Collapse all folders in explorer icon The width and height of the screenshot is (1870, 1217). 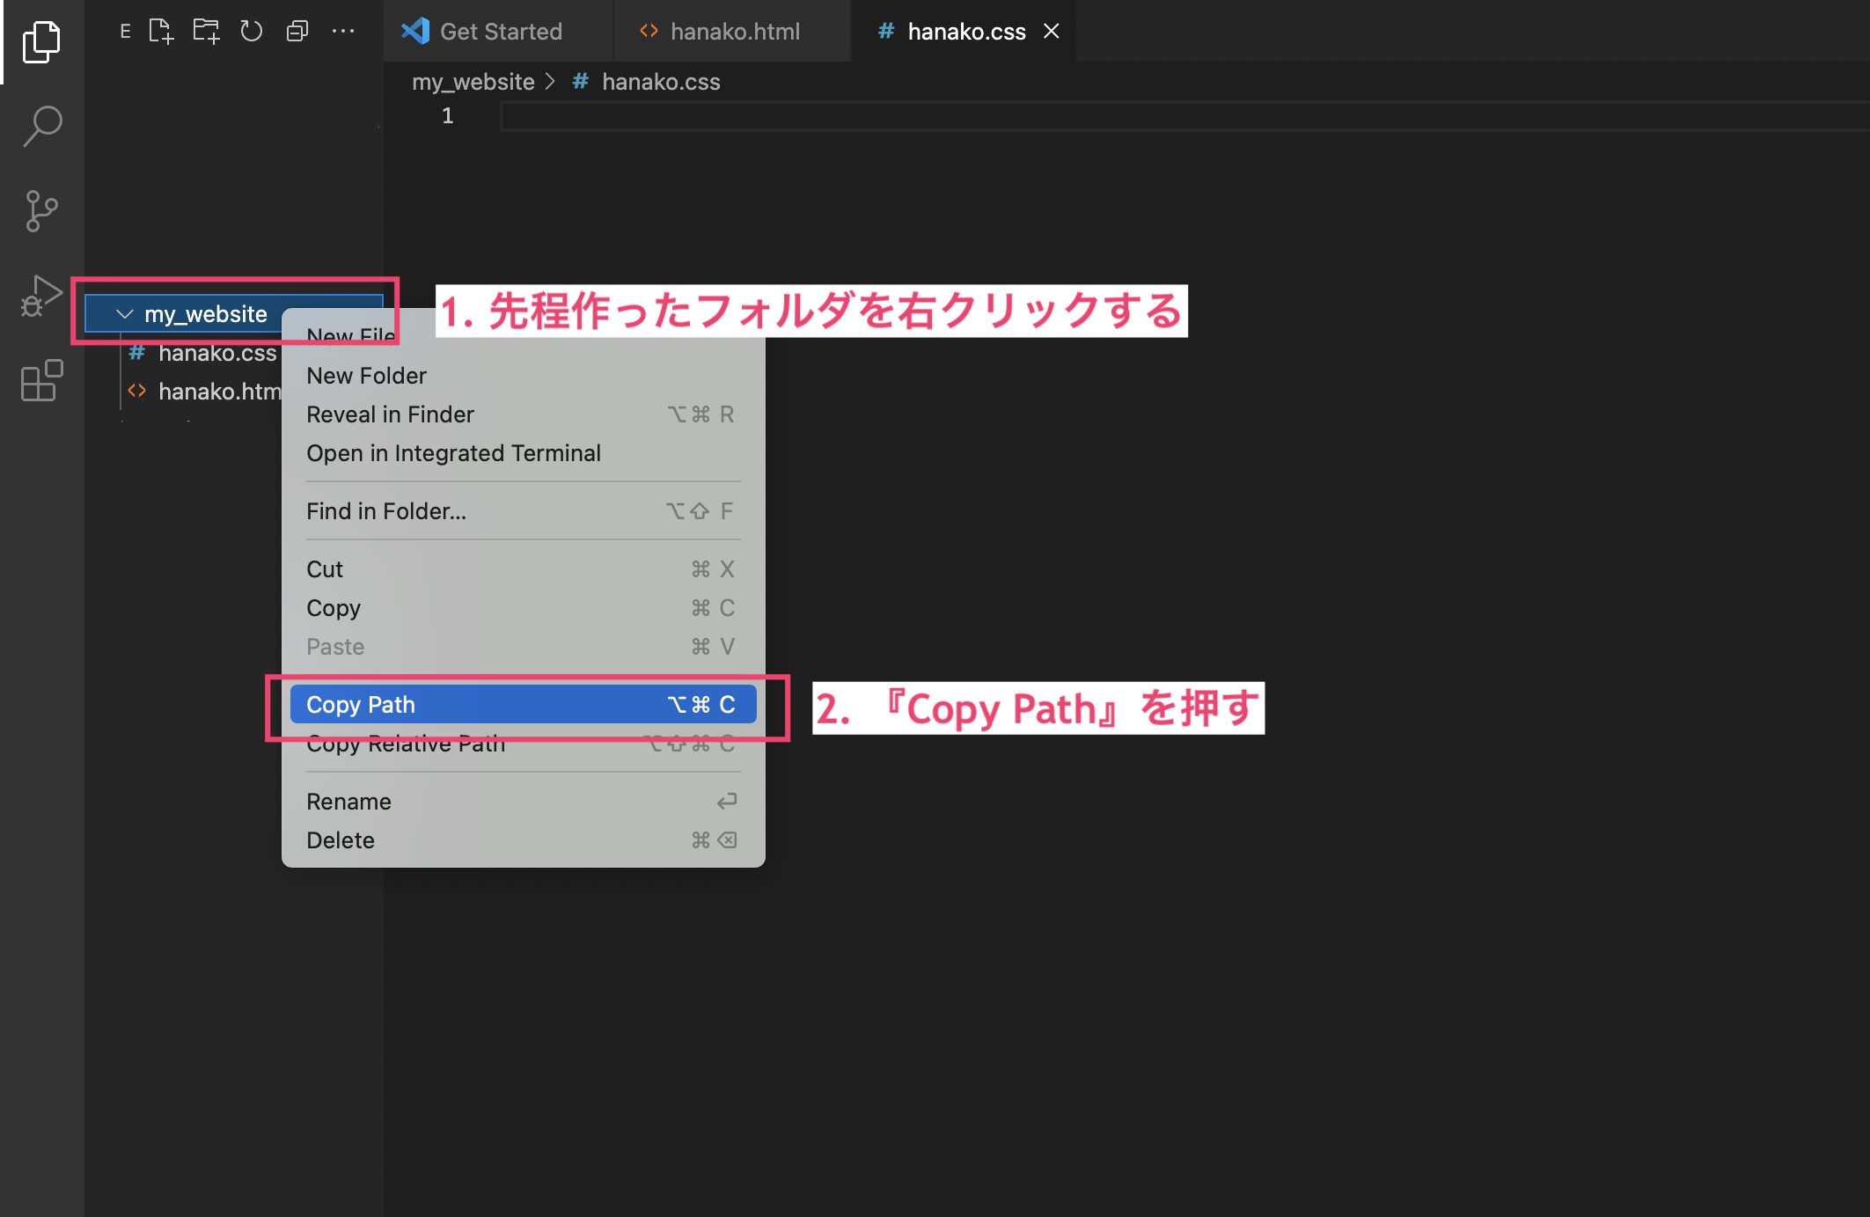coord(297,32)
